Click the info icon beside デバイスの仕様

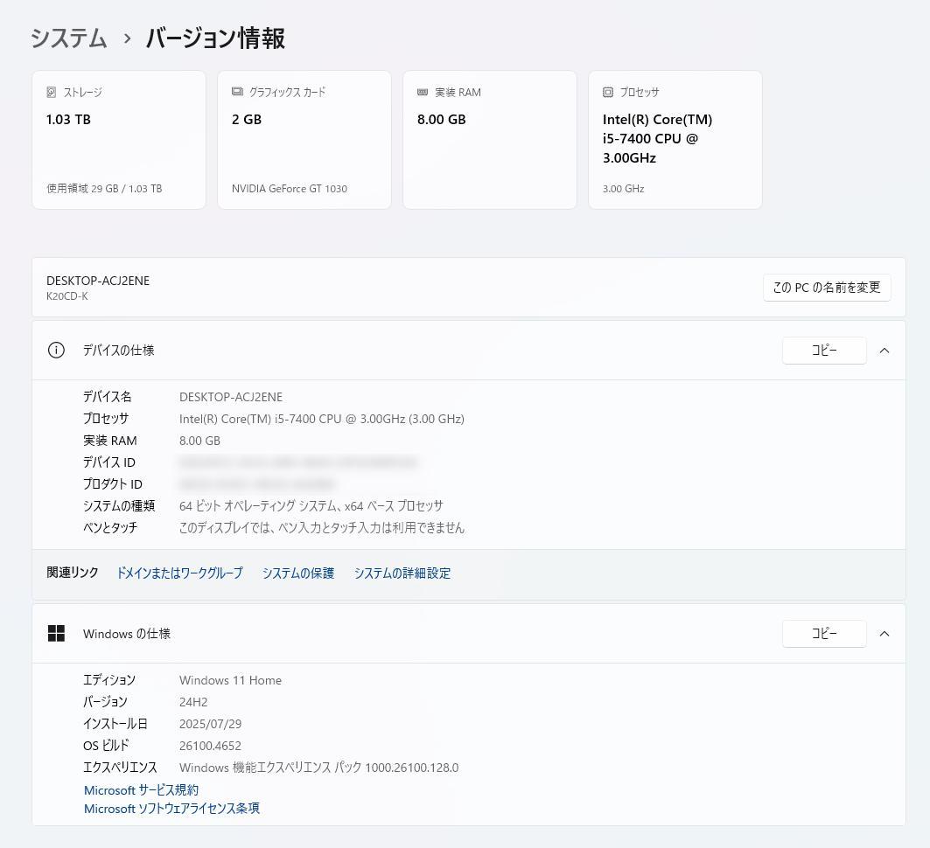pos(56,350)
